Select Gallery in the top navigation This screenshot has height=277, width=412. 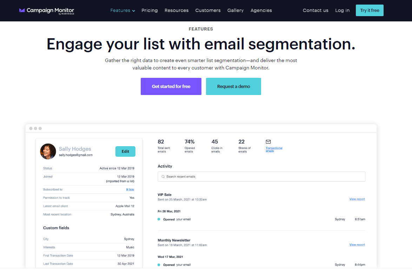tap(235, 11)
